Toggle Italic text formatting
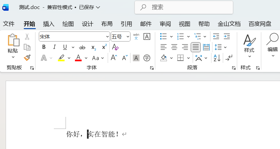 [54, 47]
